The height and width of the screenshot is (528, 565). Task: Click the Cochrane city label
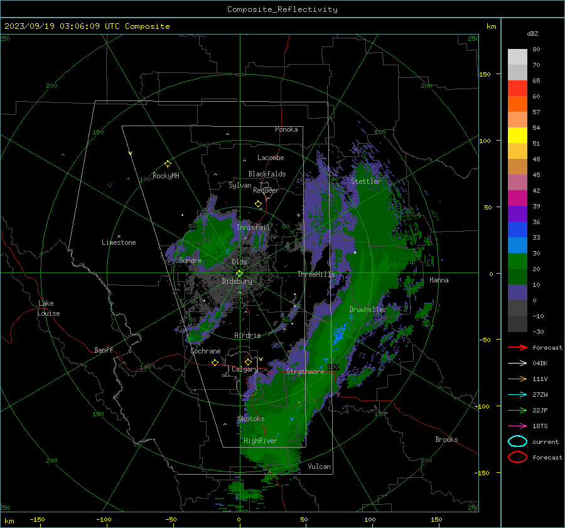click(205, 351)
